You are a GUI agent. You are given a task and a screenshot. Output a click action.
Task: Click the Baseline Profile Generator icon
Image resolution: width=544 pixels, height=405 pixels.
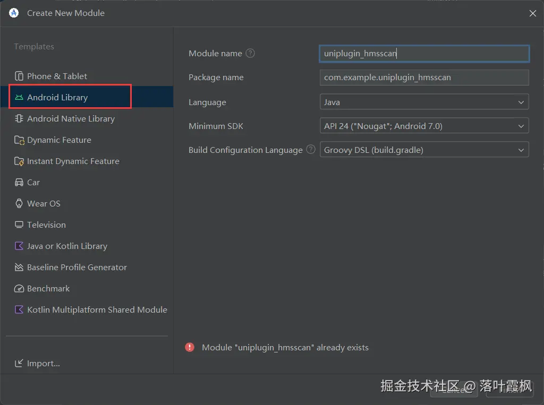coord(19,268)
